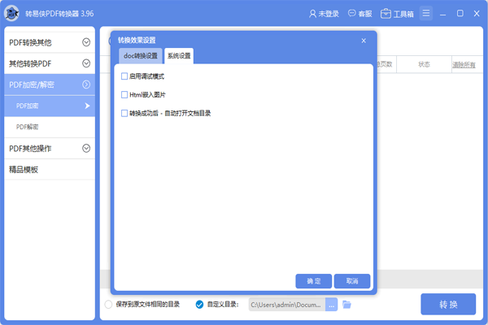Close the 转换效果设置 dialog
Image resolution: width=488 pixels, height=325 pixels.
364,40
